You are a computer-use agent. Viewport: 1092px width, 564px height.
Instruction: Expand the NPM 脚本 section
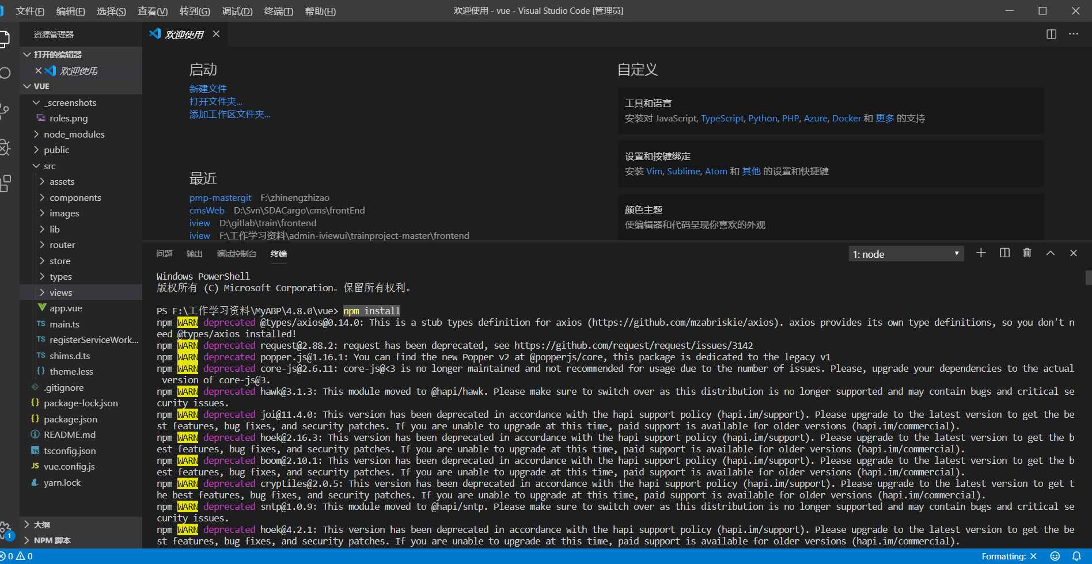click(81, 540)
